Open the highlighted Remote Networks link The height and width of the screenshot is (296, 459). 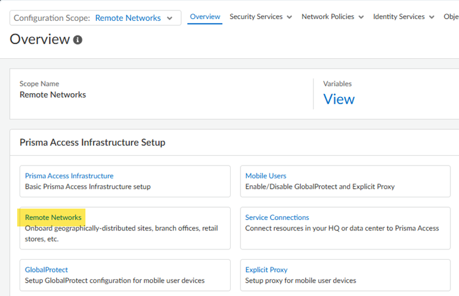[x=53, y=218]
